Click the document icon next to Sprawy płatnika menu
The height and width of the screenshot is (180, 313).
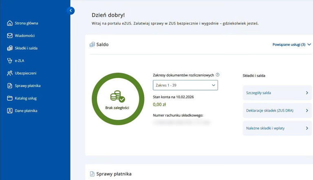(10, 86)
